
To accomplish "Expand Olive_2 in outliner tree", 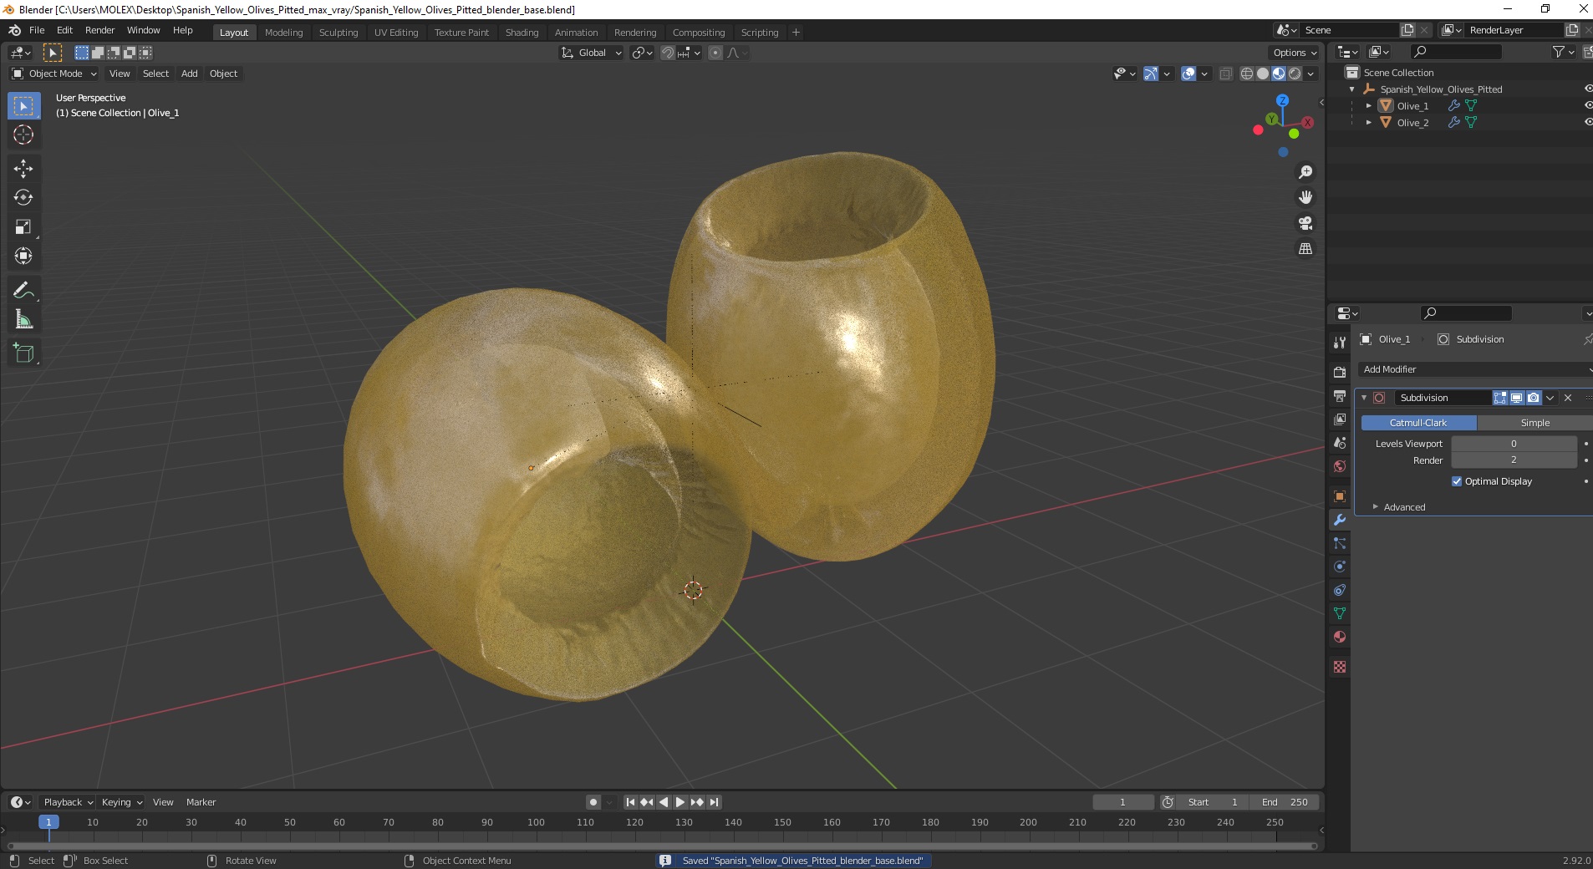I will coord(1368,123).
